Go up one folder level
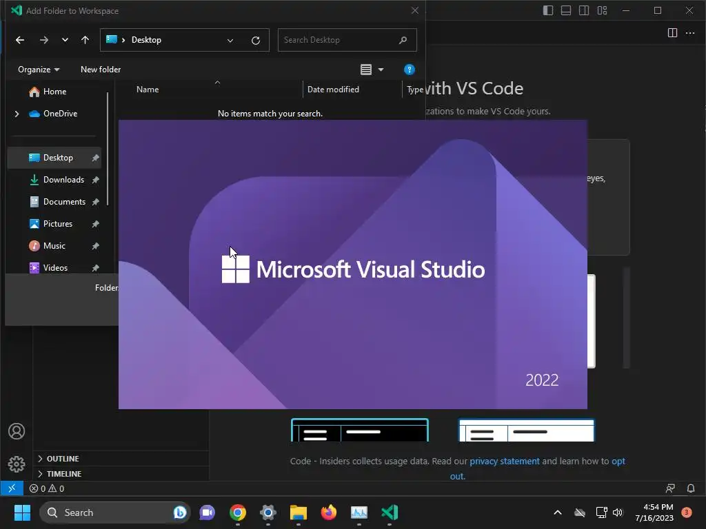Viewport: 706px width, 529px height. 85,40
